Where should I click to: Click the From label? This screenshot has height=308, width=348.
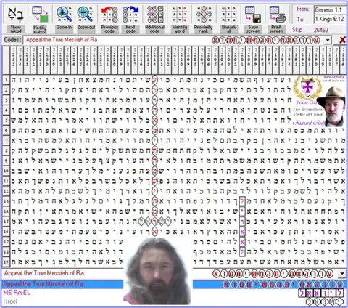302,9
